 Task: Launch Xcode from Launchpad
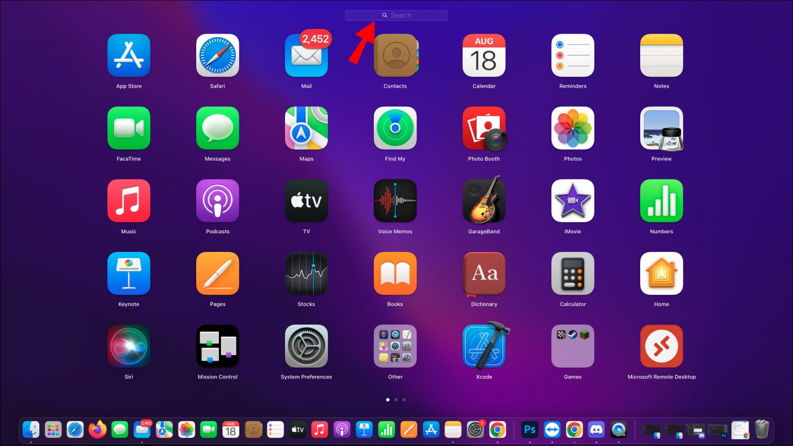tap(484, 346)
